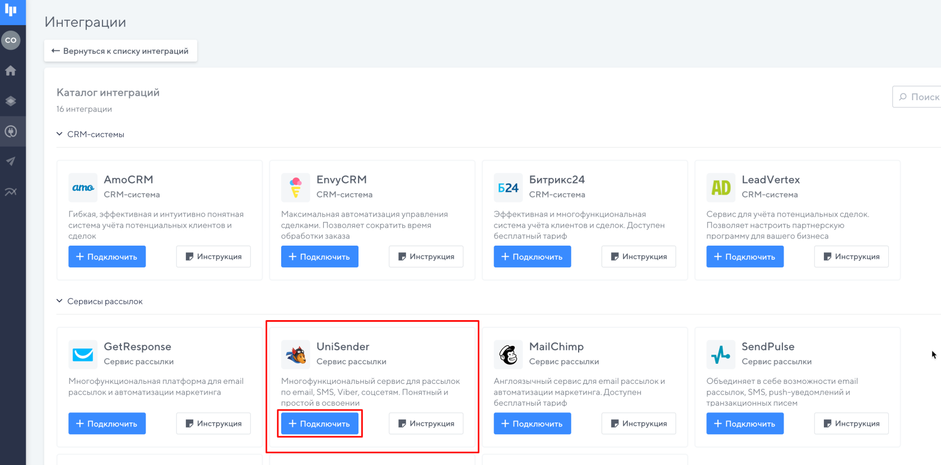Click the layers icon in the sidebar
This screenshot has height=465, width=941.
(11, 101)
